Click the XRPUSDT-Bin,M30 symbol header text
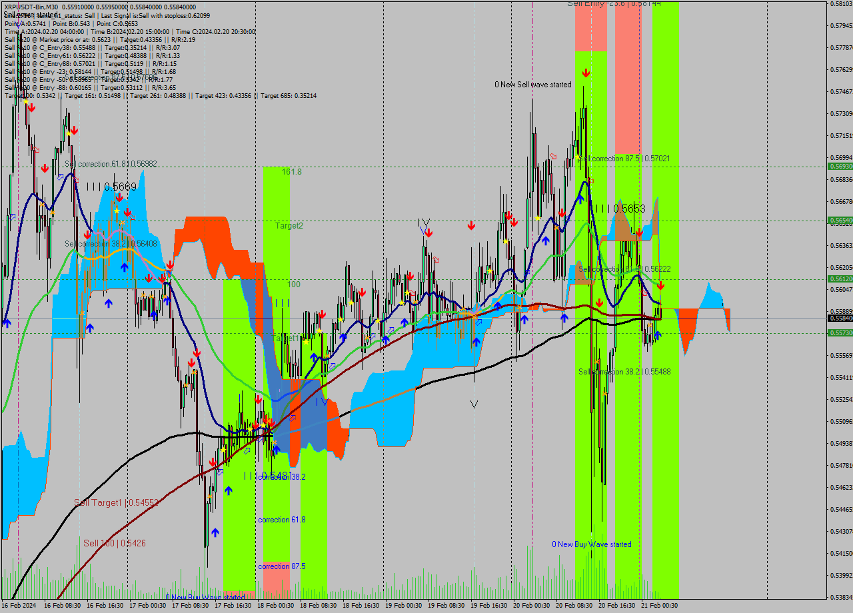 click(31, 7)
